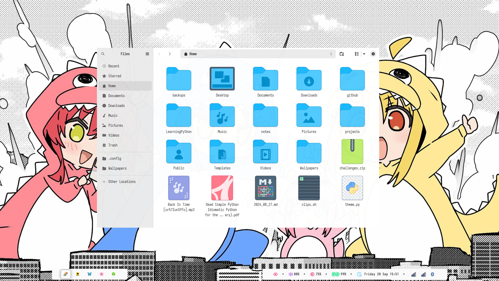Go to the next folder in history
499x281 pixels.
point(170,54)
